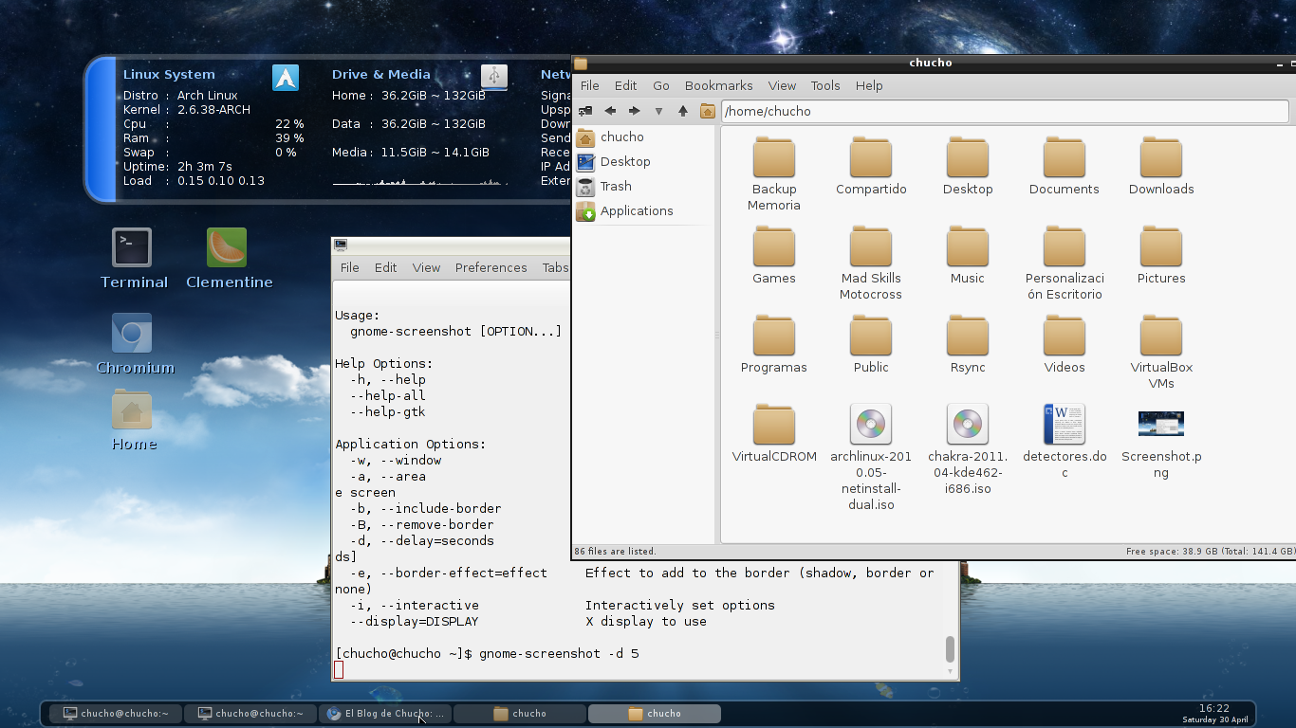Screen dimensions: 1296x728
Task: Open the terminal's Preferences menu
Action: pyautogui.click(x=491, y=267)
